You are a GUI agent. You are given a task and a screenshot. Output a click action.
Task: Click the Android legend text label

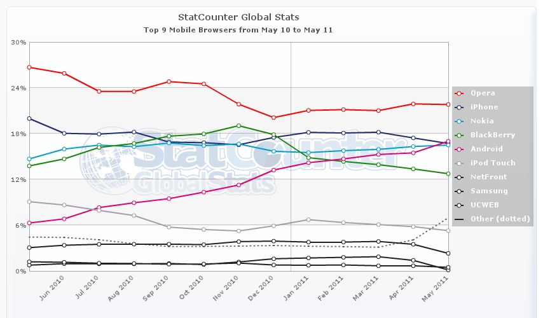[x=488, y=149]
